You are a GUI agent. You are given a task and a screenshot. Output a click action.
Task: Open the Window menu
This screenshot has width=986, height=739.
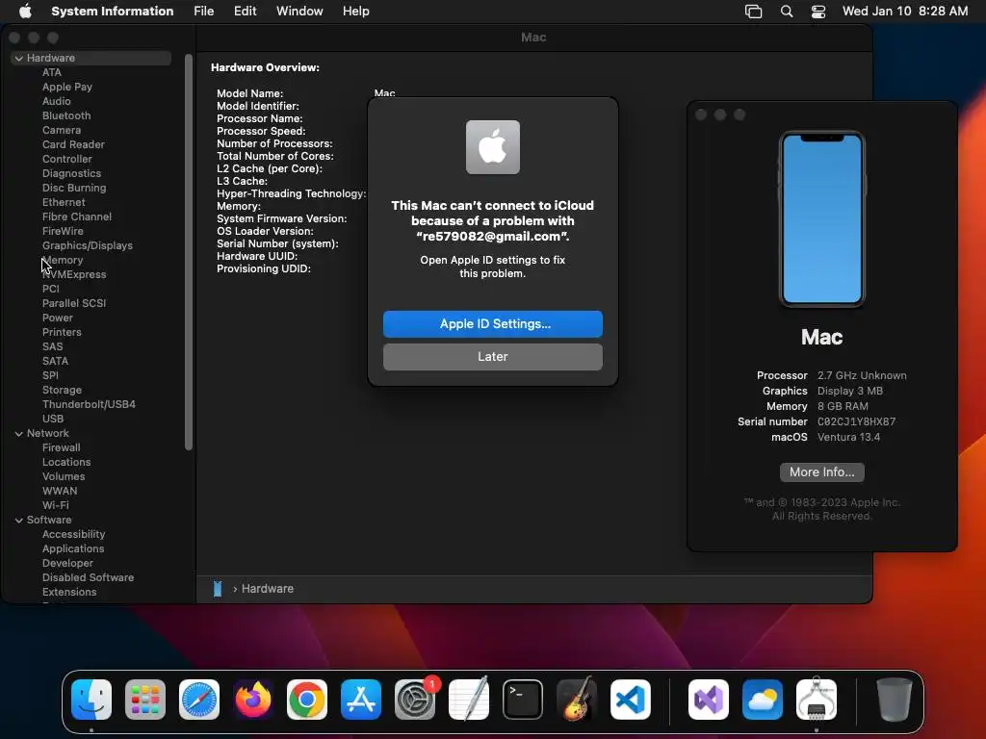(x=300, y=12)
